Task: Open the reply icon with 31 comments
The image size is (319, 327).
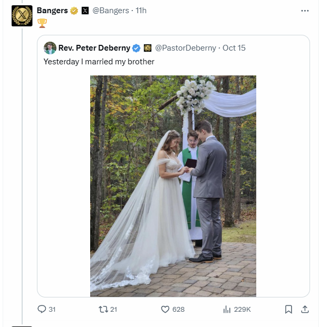Action: [42, 309]
